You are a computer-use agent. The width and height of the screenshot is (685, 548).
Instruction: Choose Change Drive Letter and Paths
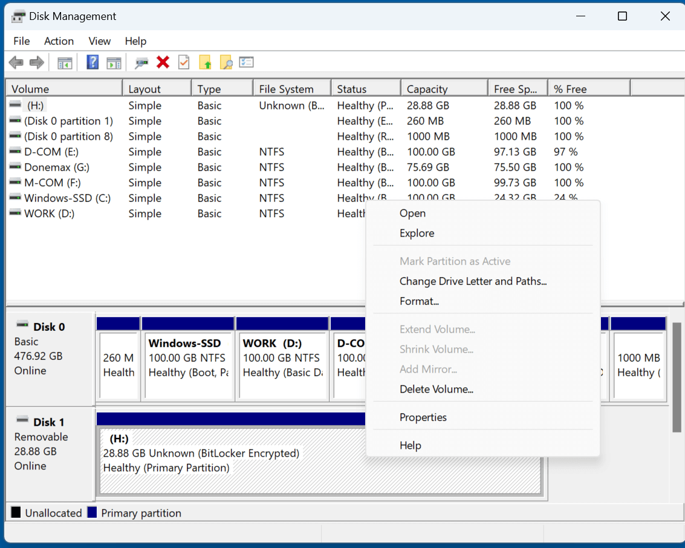pos(473,281)
